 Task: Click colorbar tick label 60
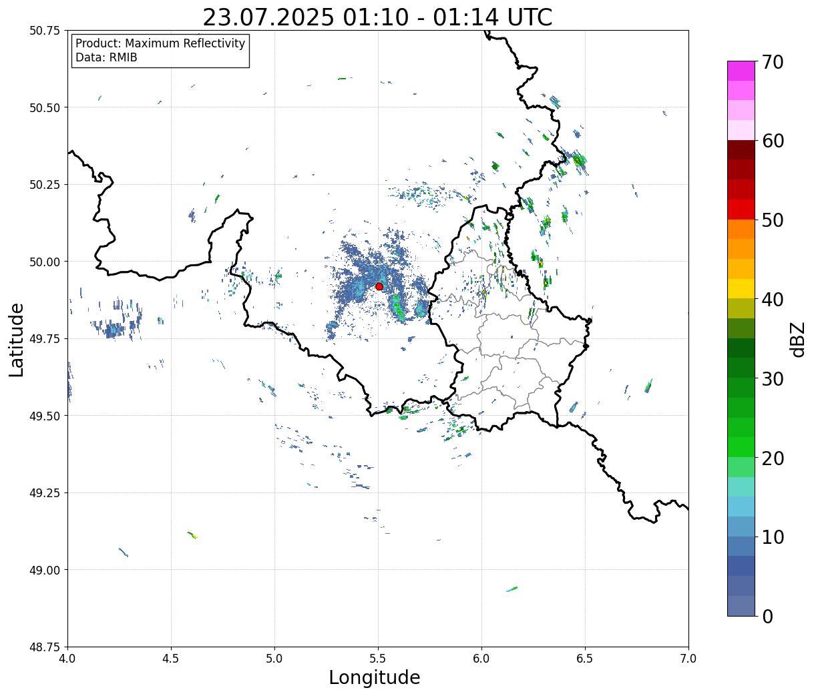(x=773, y=141)
